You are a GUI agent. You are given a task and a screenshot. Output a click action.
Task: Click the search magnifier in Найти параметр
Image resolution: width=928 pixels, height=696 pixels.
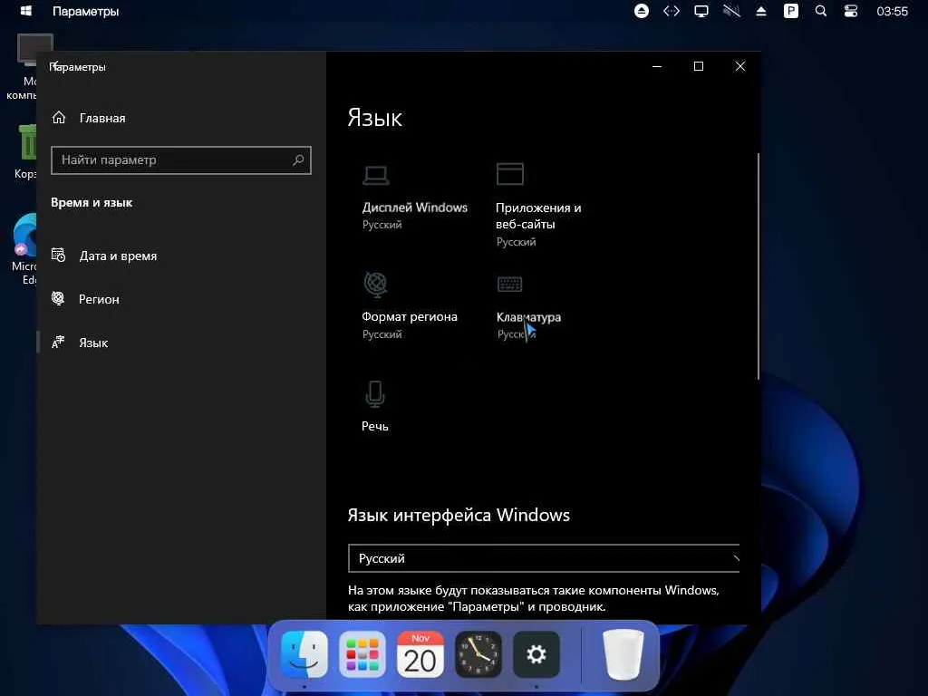(x=298, y=159)
